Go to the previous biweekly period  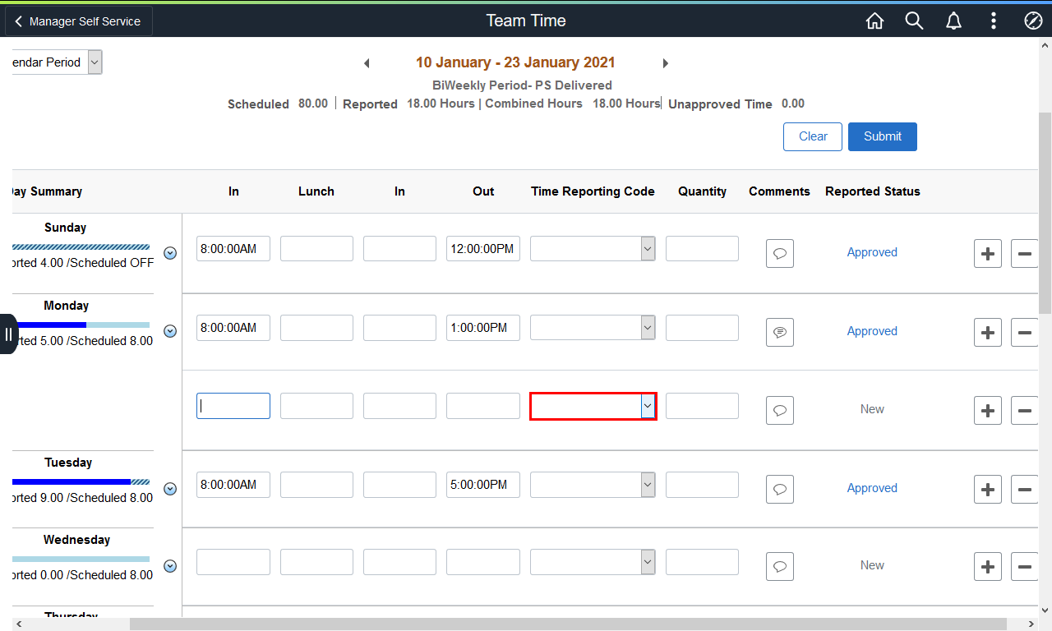coord(367,63)
